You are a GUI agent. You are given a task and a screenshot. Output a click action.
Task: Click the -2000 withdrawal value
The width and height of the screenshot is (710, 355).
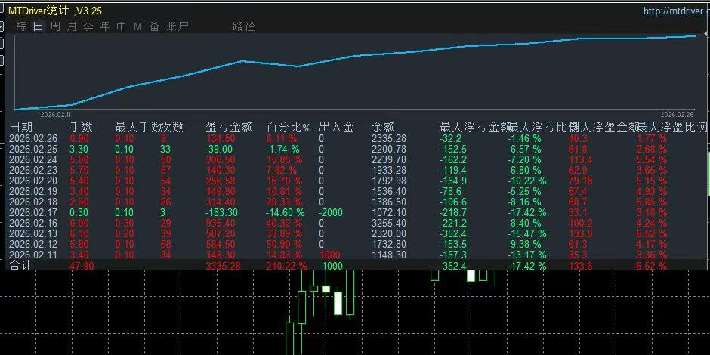331,212
